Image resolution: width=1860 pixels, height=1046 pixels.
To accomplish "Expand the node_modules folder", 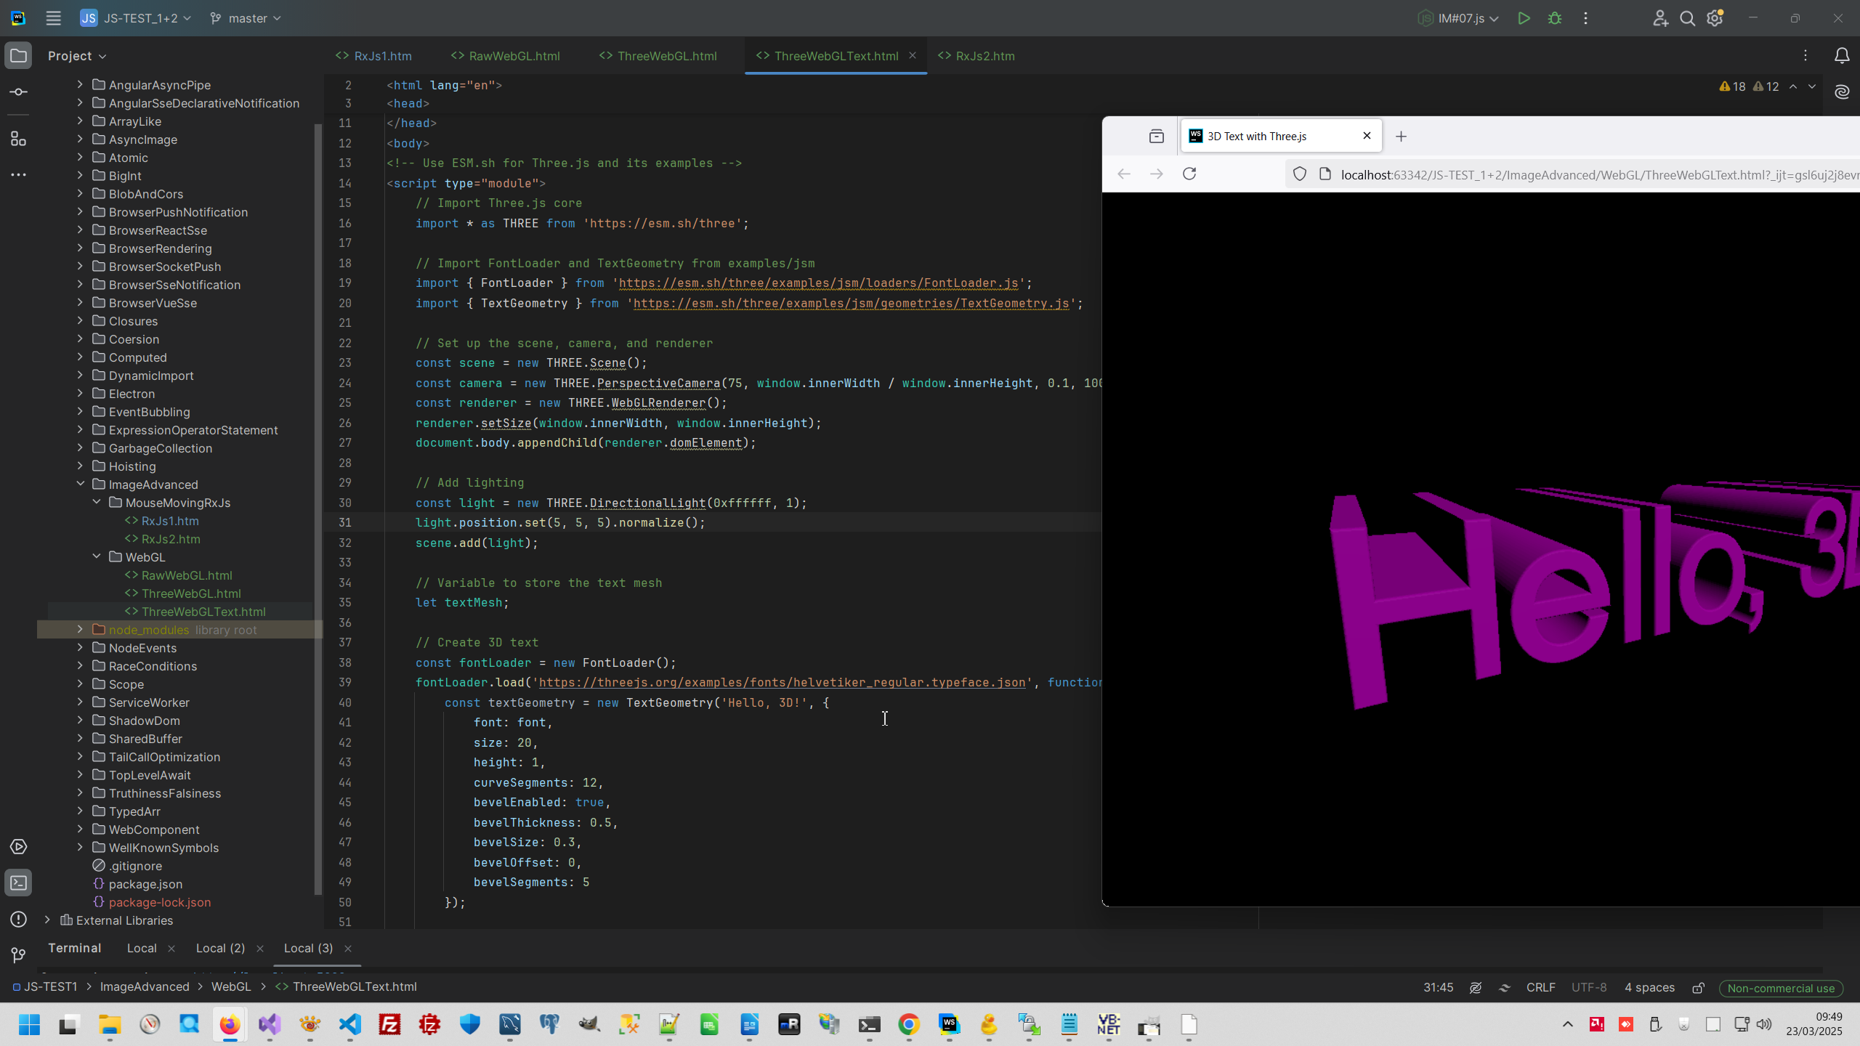I will coord(81,629).
